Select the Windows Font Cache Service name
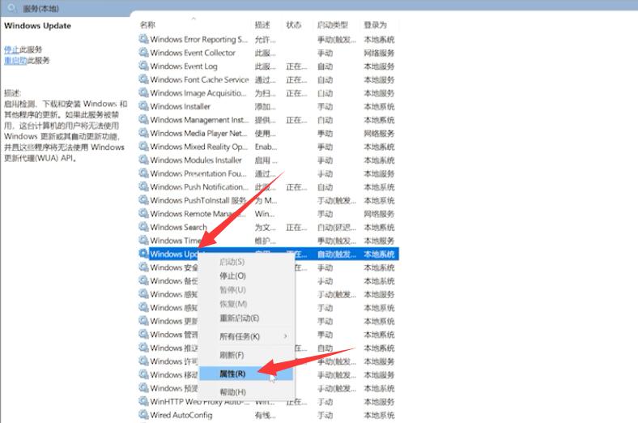This screenshot has width=638, height=423. (x=199, y=79)
